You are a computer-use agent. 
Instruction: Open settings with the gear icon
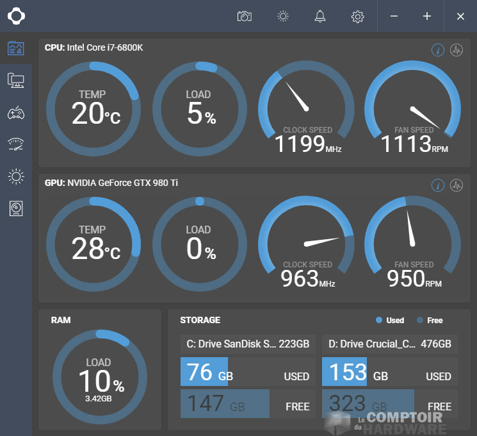click(357, 17)
